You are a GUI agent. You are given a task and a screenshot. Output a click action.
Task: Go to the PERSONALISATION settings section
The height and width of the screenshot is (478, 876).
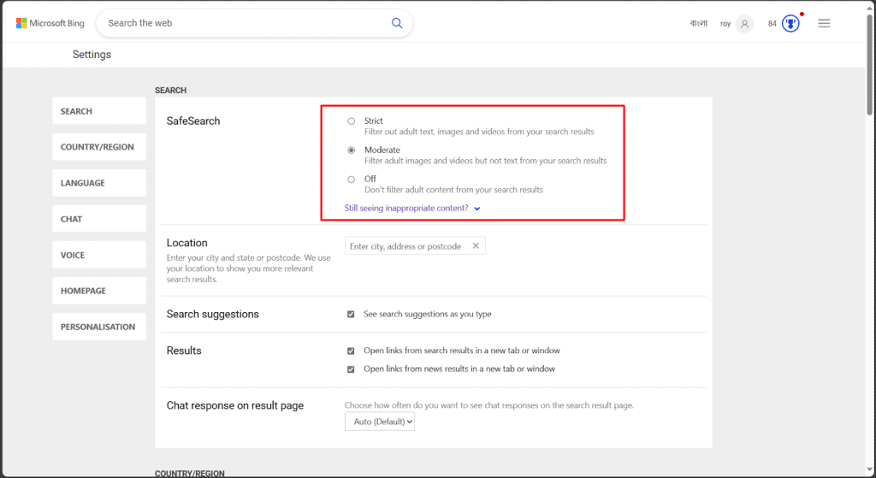pyautogui.click(x=99, y=327)
